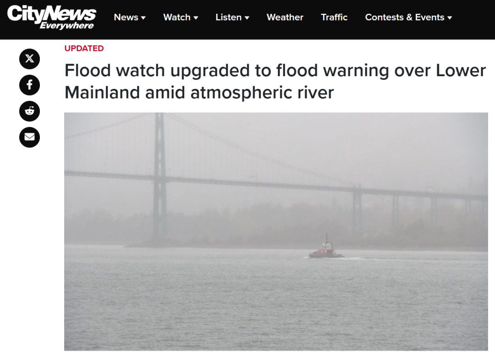Screen dimensions: 495x357
Task: Expand the News dropdown arrow
Action: pos(143,18)
